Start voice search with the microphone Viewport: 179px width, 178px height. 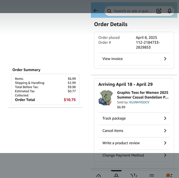169,11
